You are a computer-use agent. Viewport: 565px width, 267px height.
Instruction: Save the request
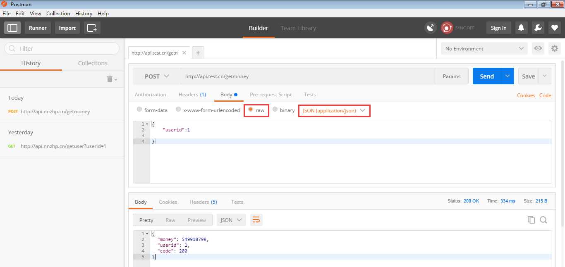[x=529, y=76]
